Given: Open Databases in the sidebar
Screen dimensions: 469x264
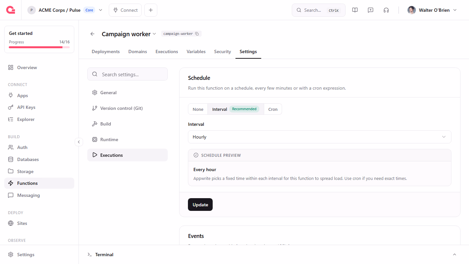Looking at the screenshot, I should click(x=39, y=159).
